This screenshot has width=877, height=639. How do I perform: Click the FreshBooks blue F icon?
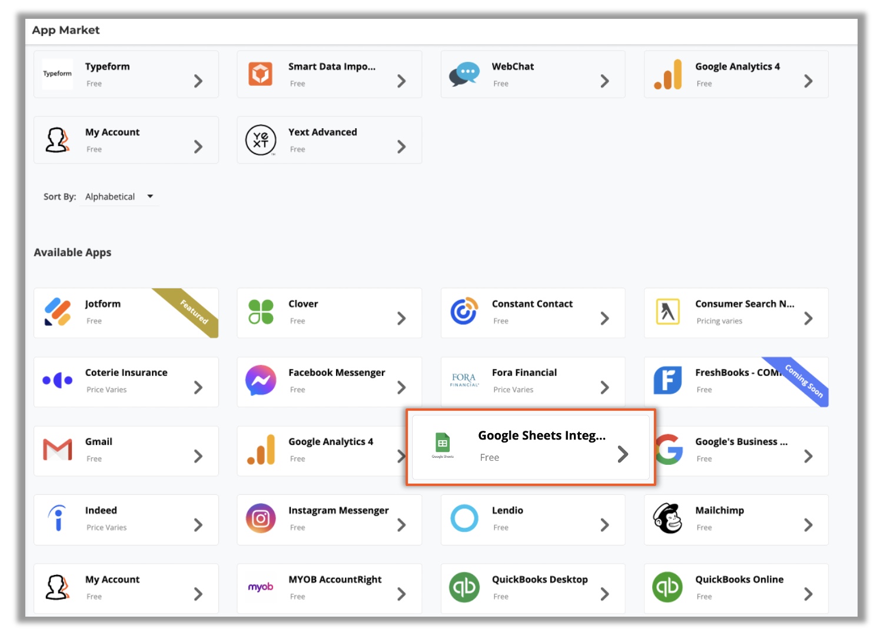tap(667, 380)
